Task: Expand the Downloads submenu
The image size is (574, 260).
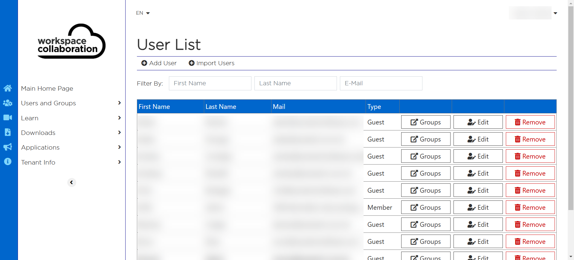Action: [x=71, y=133]
